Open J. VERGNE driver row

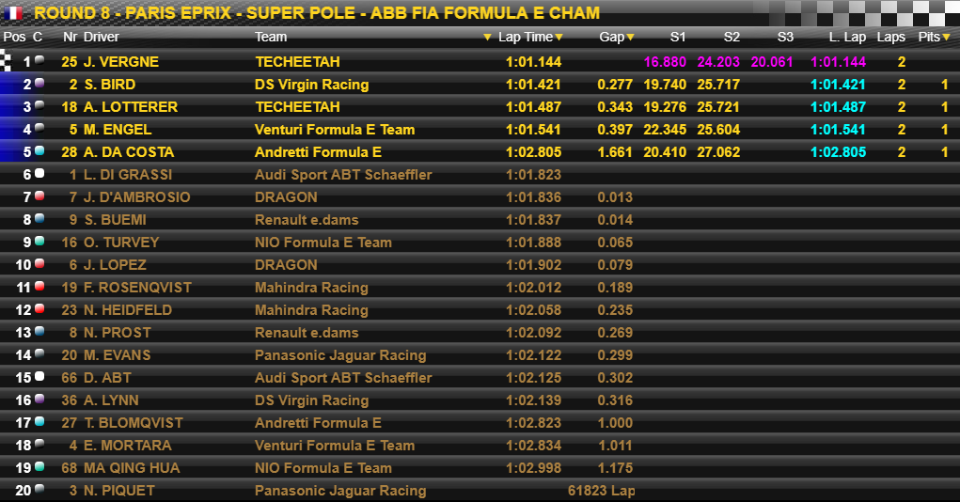tap(480, 61)
